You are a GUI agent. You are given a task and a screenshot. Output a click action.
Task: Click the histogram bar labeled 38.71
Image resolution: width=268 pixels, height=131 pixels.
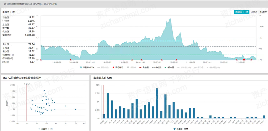tap(165, 106)
